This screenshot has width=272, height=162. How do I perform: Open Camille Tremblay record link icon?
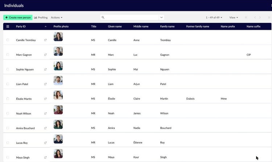[x=45, y=40]
